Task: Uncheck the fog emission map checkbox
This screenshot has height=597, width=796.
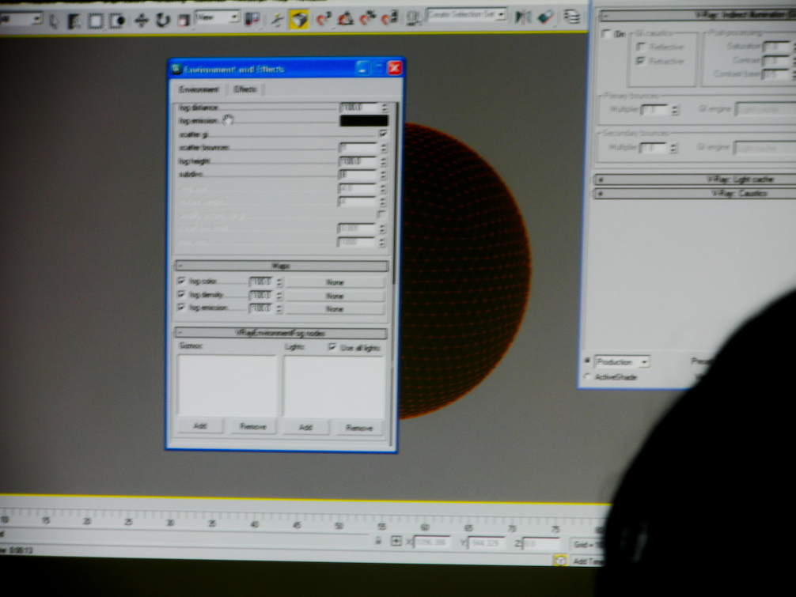Action: (x=181, y=308)
